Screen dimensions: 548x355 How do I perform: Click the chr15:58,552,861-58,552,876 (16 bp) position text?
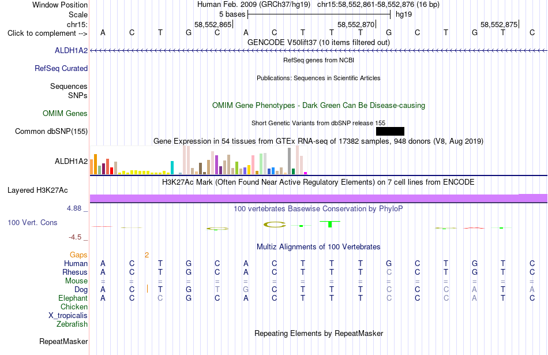378,5
